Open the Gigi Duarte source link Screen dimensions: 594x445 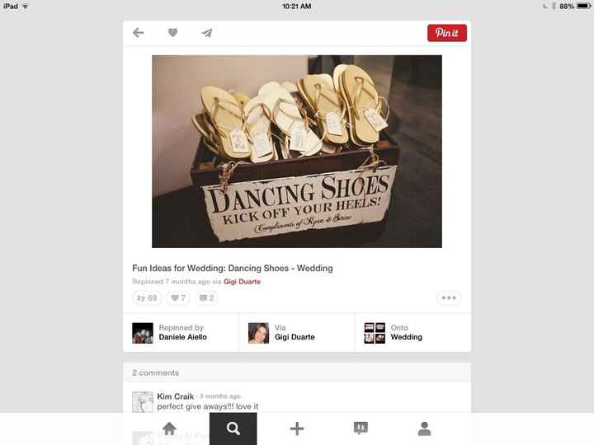(x=242, y=281)
